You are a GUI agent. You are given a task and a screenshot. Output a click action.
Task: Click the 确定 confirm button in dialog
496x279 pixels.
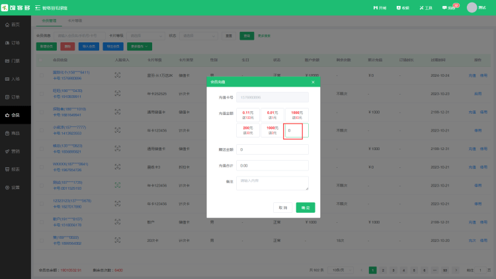coord(305,208)
